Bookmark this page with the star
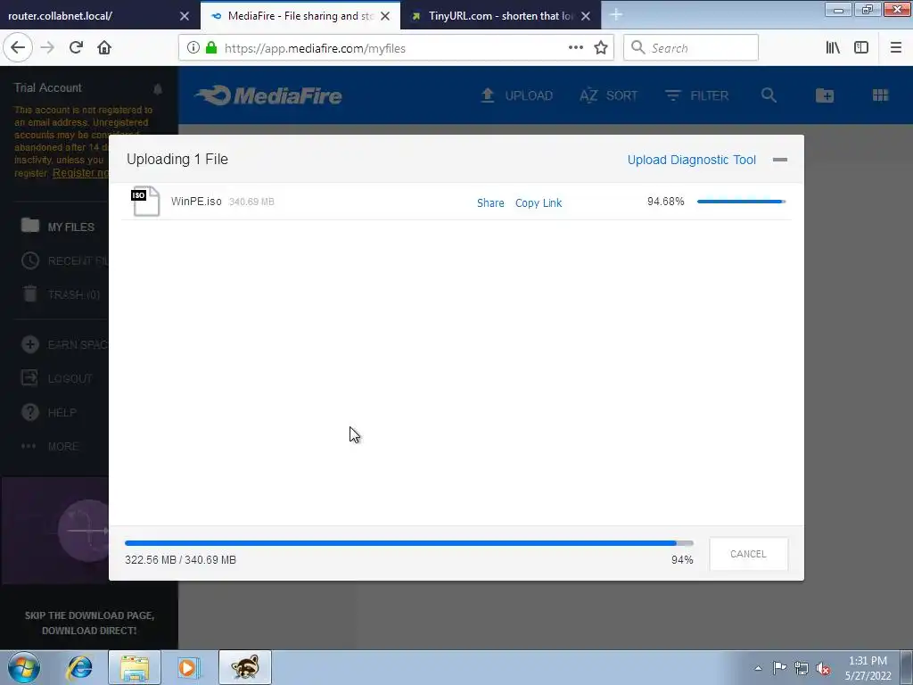Image resolution: width=913 pixels, height=685 pixels. coord(601,48)
